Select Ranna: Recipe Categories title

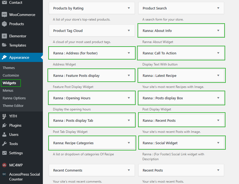pyautogui.click(x=73, y=143)
